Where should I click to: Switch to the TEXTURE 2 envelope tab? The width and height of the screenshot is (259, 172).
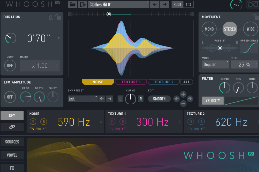pyautogui.click(x=164, y=82)
